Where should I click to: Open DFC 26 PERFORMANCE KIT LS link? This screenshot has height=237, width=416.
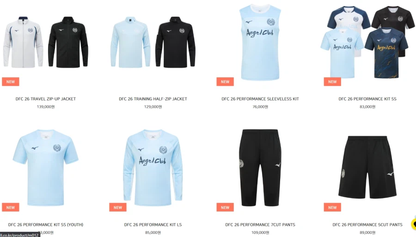[153, 225]
